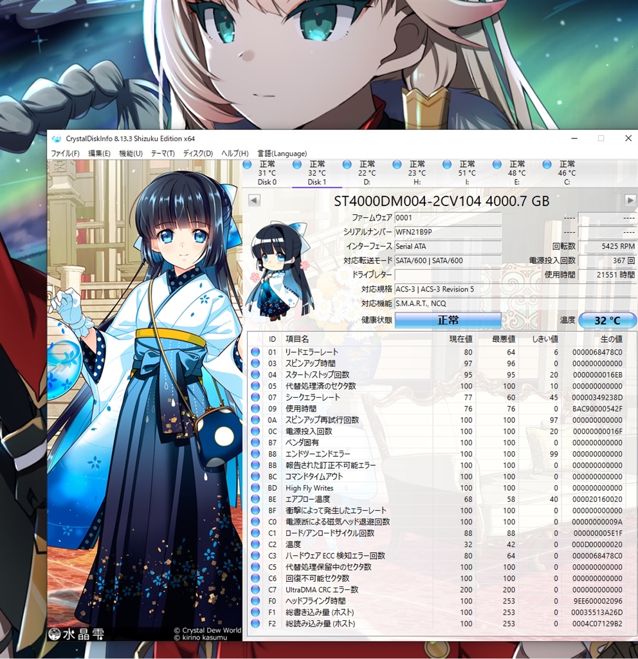Click status orb for ベンダ固有 row

[x=255, y=443]
